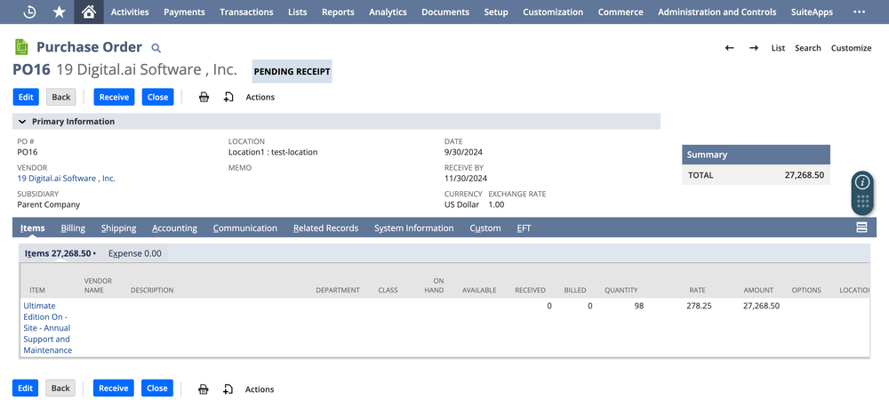Open the 19 Digital.ai Software vendor link

click(x=66, y=178)
